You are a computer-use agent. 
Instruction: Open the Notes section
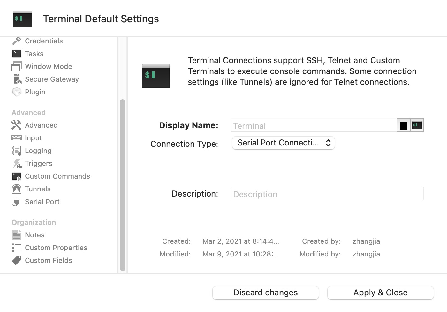tap(34, 235)
